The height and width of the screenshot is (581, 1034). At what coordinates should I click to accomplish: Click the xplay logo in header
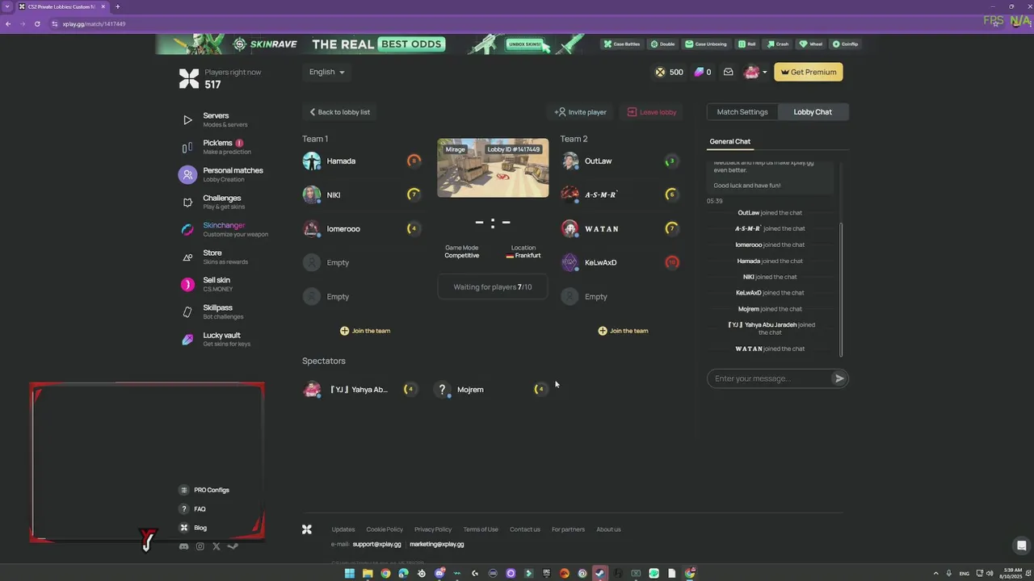(189, 78)
